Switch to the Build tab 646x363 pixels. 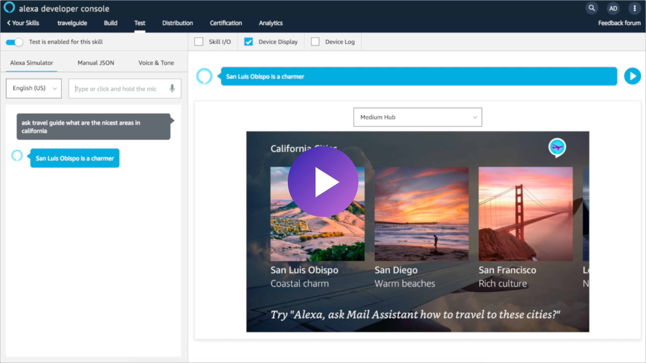(x=110, y=23)
